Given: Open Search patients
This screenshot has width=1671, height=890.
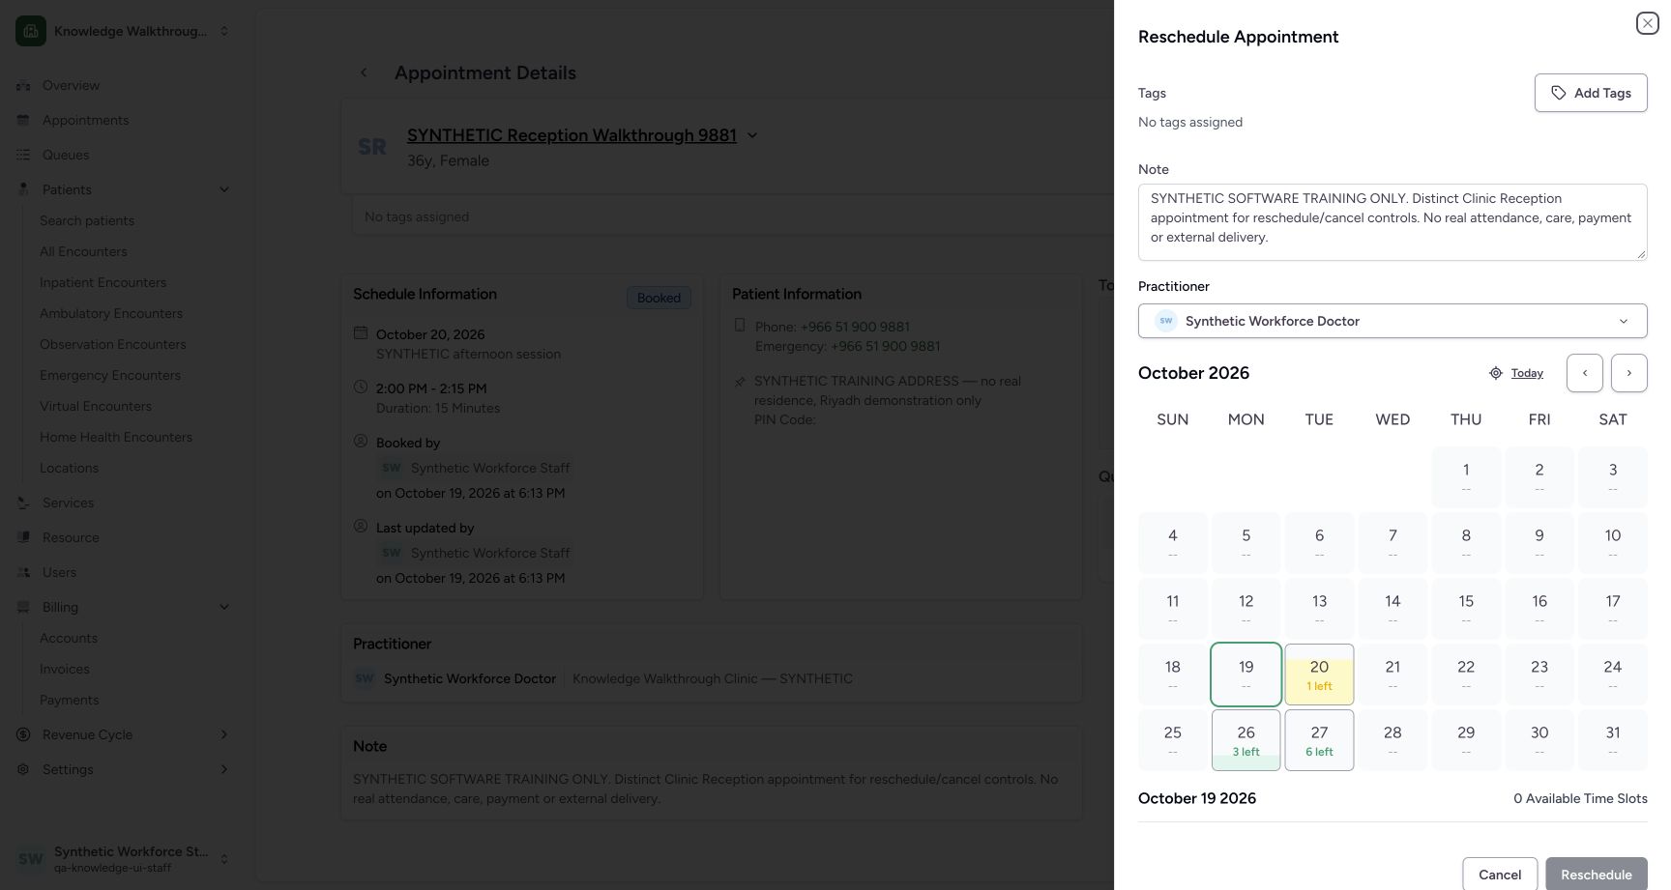Looking at the screenshot, I should click(x=87, y=220).
